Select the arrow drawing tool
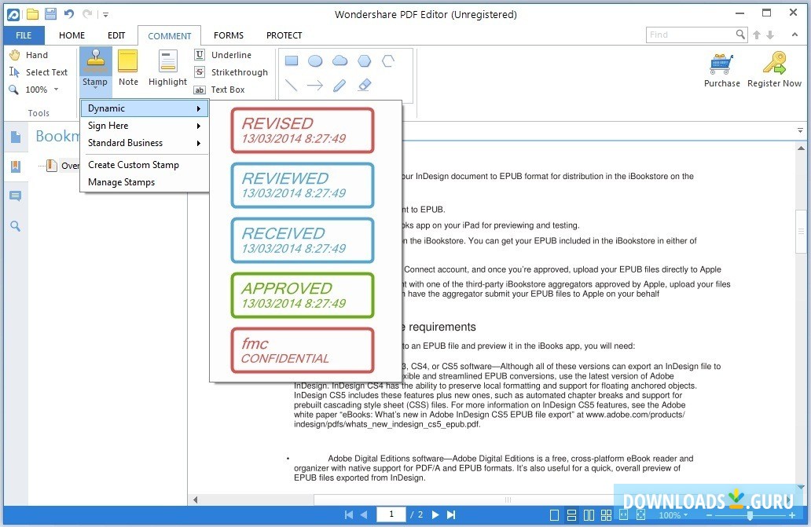 (x=315, y=85)
